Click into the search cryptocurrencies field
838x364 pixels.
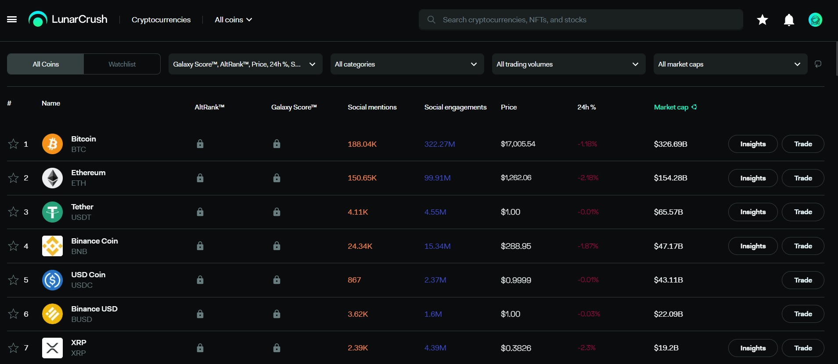pos(581,20)
